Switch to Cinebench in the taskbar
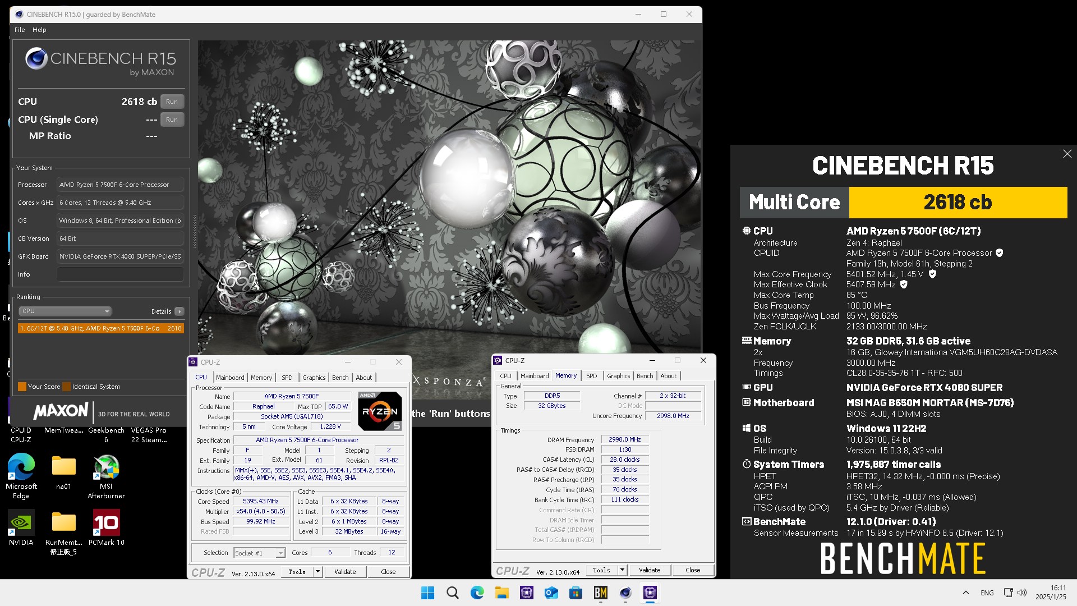This screenshot has width=1077, height=606. pos(625,593)
